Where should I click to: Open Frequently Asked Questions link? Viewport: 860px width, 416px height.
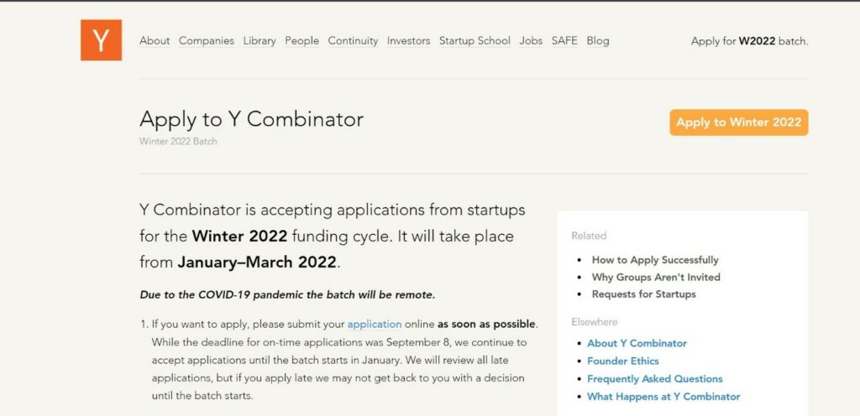pos(655,379)
